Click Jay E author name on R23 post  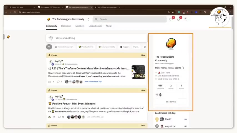(57, 61)
